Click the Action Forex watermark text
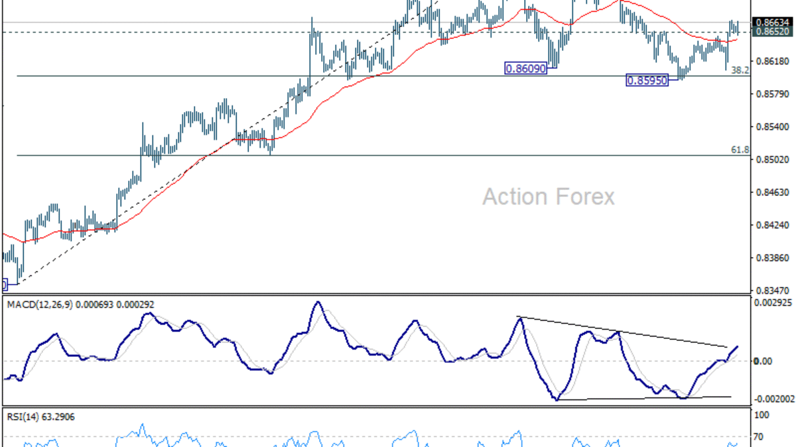Screen dimensions: 796x447 [x=548, y=197]
